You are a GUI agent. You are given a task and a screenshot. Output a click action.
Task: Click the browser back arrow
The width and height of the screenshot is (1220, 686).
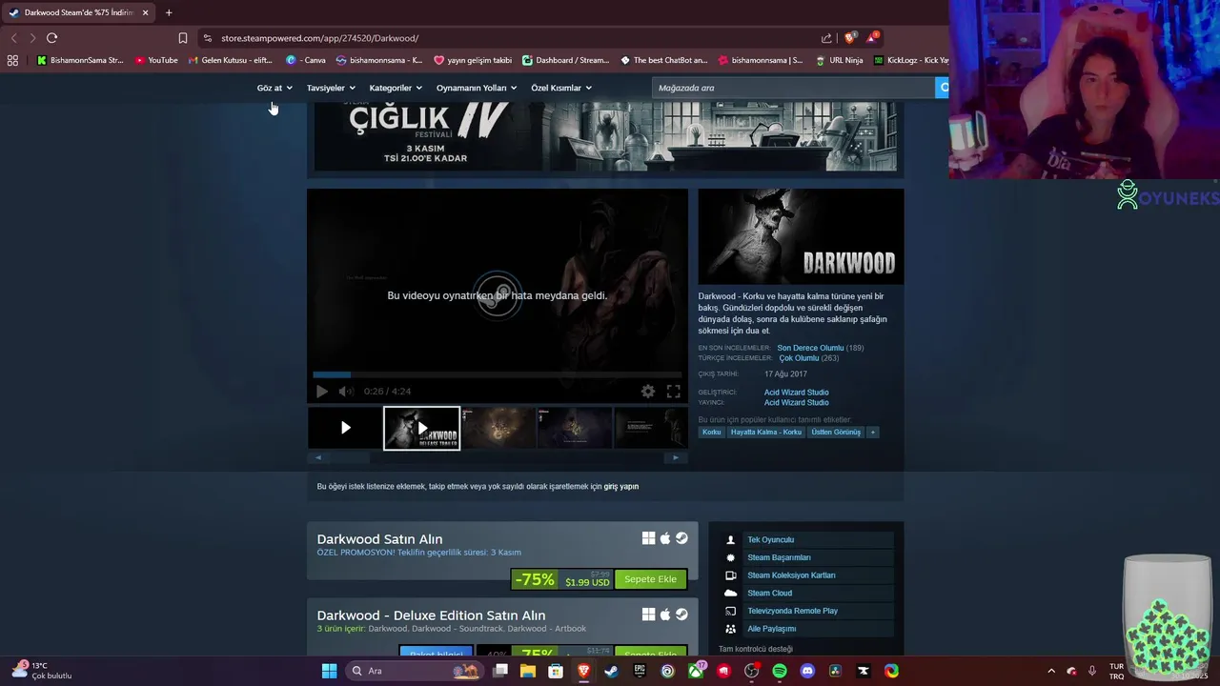coord(13,38)
